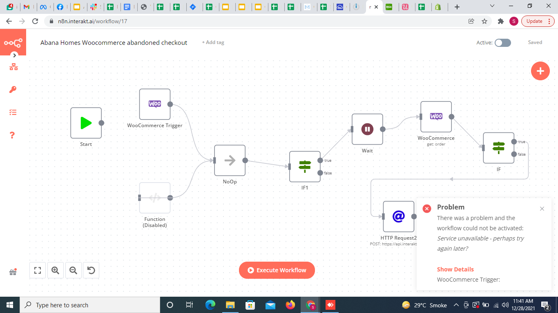
Task: Select the Wait node
Action: click(x=367, y=129)
